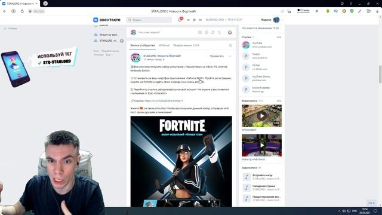Play the track in header player
Image resolution: width=382 pixels, height=215 pixels.
195,20
